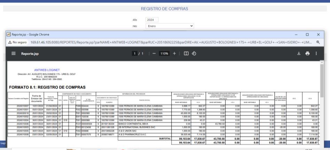Viewport: 330px width, 150px height.
Task: Click the URL address bar of Reporte.jsp window
Action: [171, 42]
